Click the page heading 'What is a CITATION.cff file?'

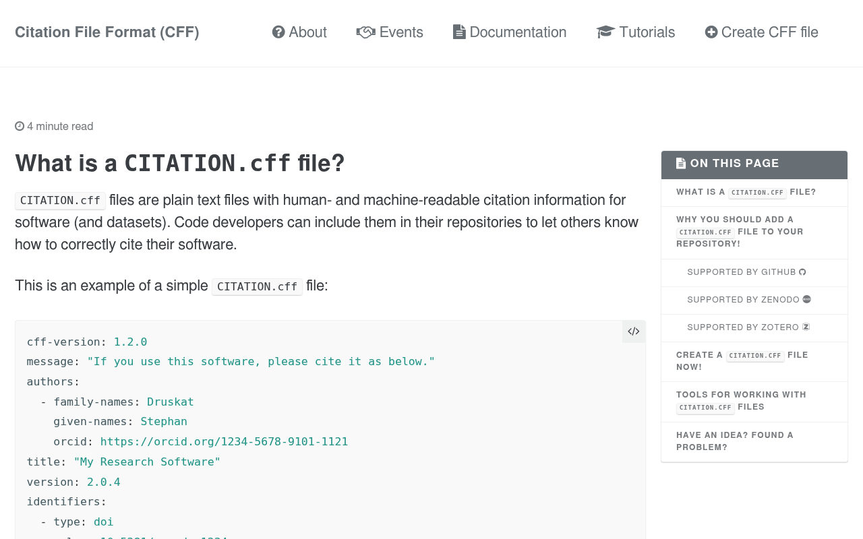click(179, 163)
